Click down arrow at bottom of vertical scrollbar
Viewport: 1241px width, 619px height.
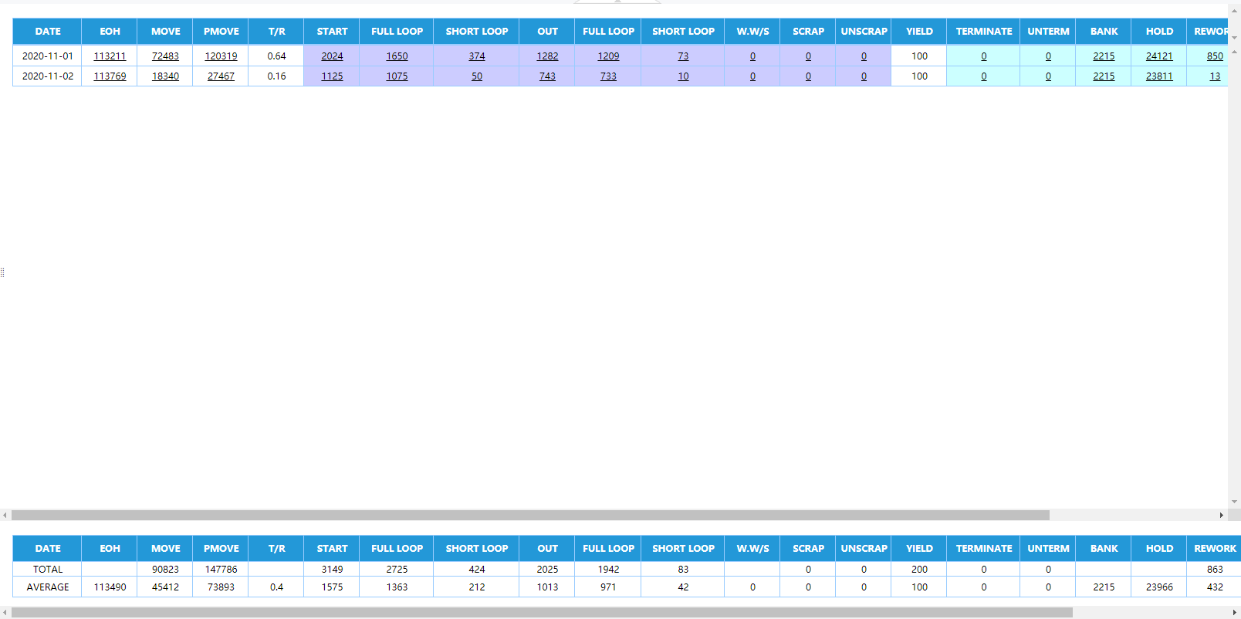(1234, 502)
